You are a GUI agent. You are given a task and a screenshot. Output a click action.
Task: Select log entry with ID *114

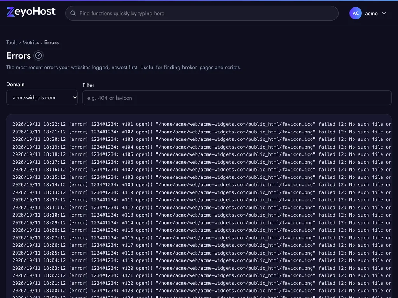tap(202, 223)
